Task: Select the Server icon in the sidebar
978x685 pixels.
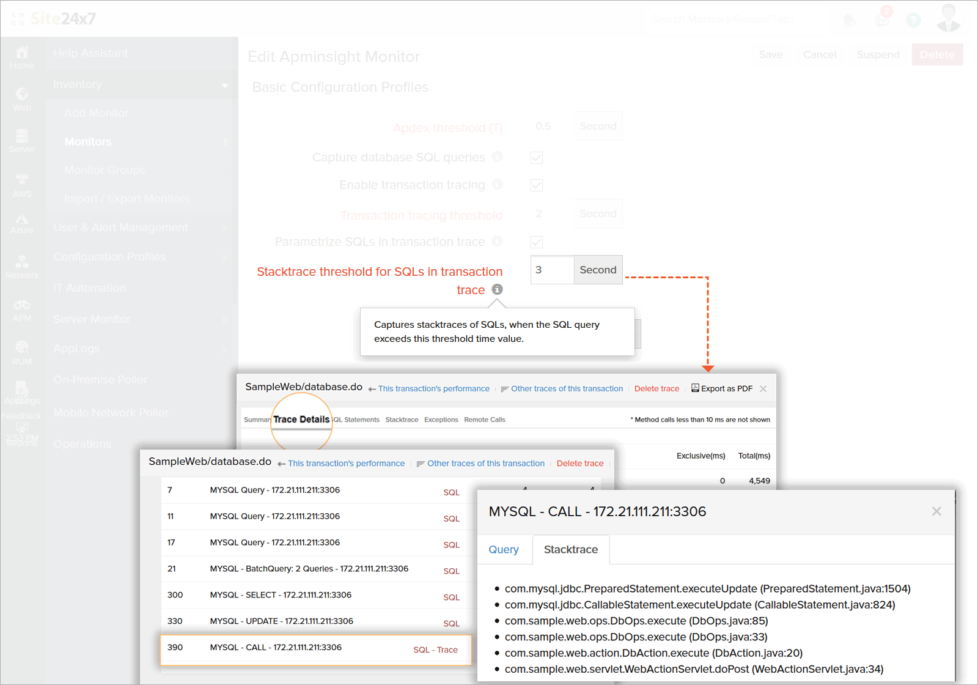Action: pyautogui.click(x=22, y=141)
